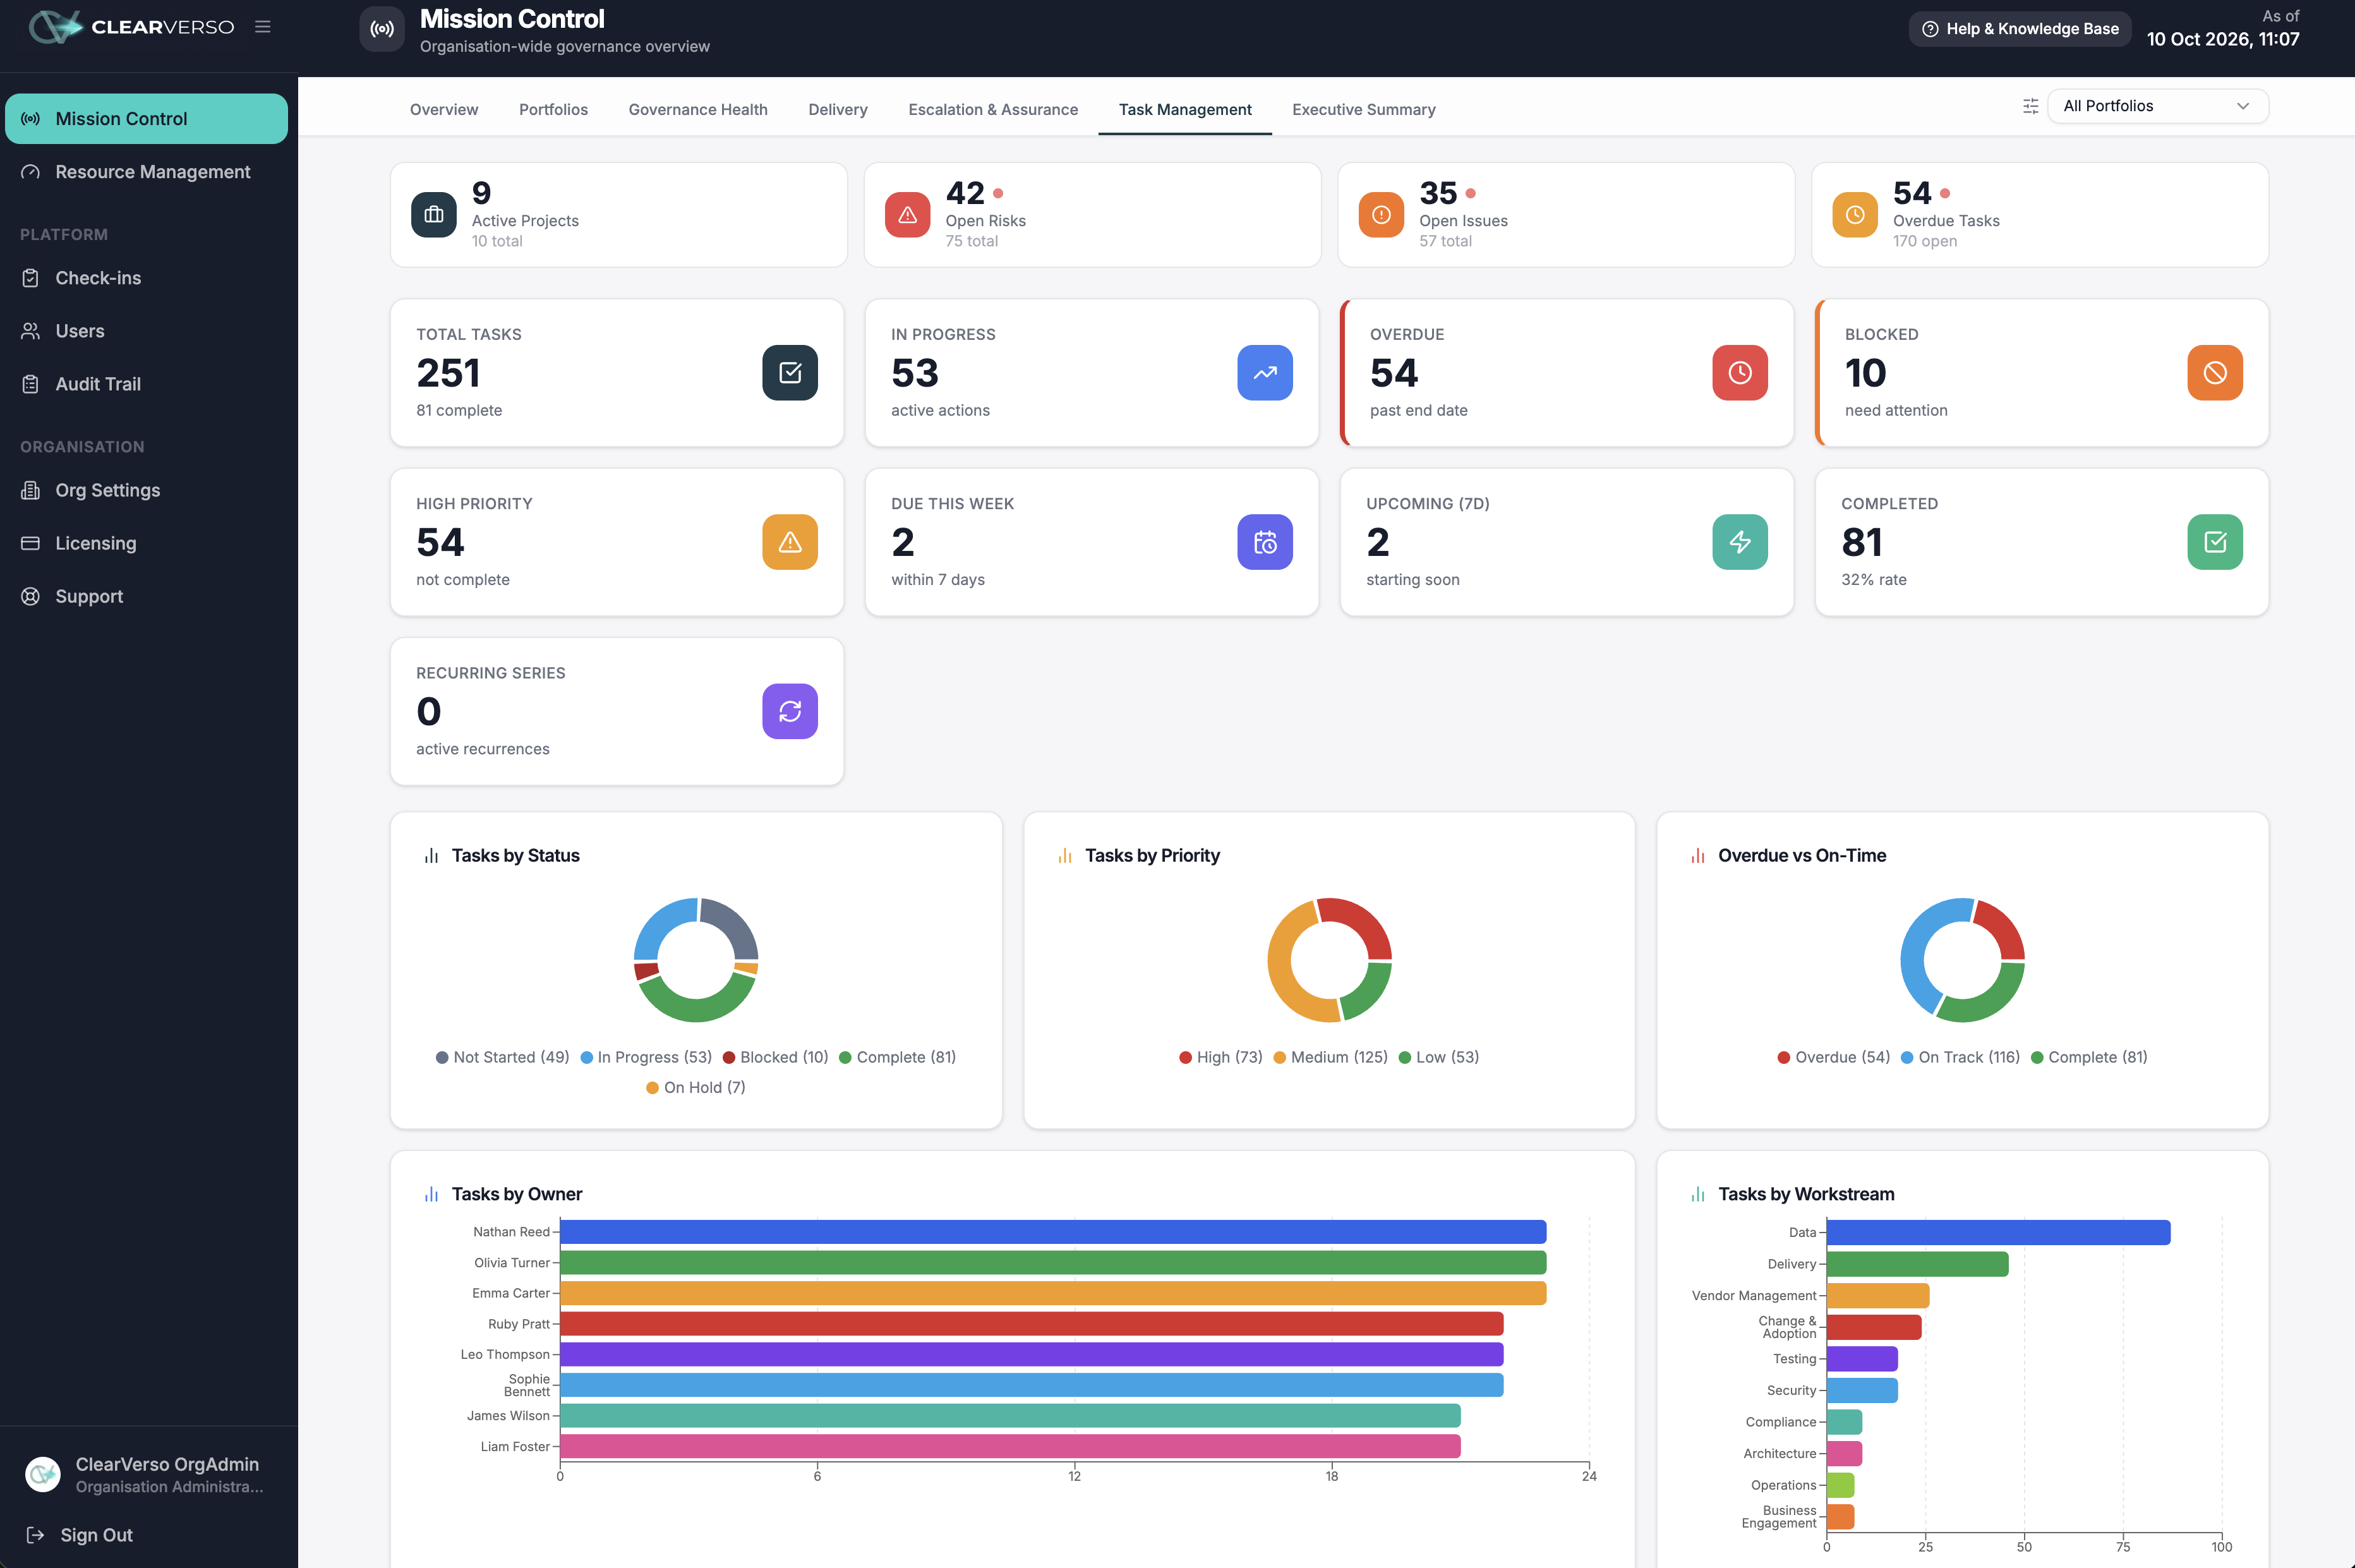This screenshot has height=1568, width=2355.
Task: Go to Resource Management in sidebar
Action: (x=147, y=172)
